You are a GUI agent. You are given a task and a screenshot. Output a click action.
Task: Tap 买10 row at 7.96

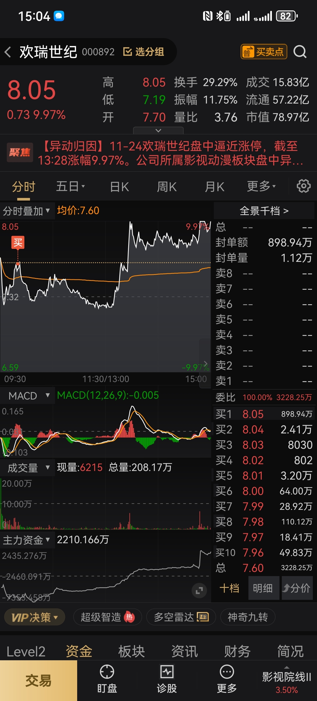264,552
